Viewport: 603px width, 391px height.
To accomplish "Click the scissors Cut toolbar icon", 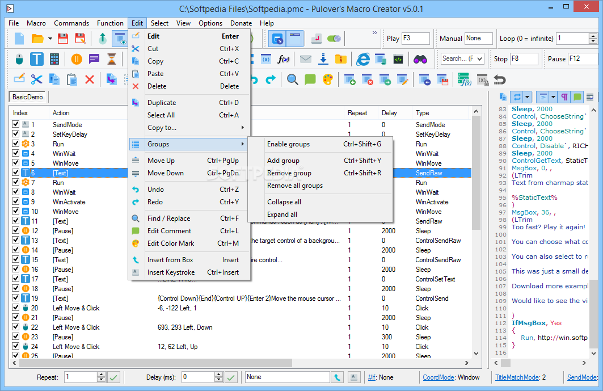I will [x=36, y=79].
